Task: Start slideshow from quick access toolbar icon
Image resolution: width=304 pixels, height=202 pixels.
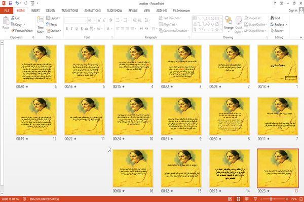Action: [32, 4]
